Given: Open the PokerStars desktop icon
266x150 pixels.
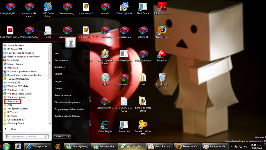Looking at the screenshot, I should click(x=162, y=56).
